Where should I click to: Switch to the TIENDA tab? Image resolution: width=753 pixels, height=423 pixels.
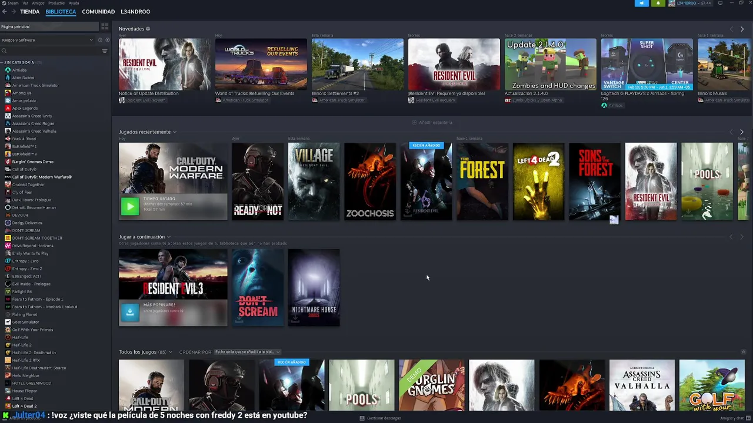point(30,12)
